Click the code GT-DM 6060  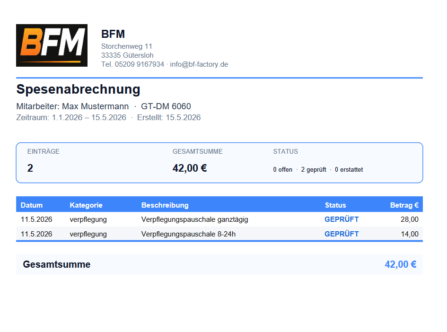(x=166, y=106)
